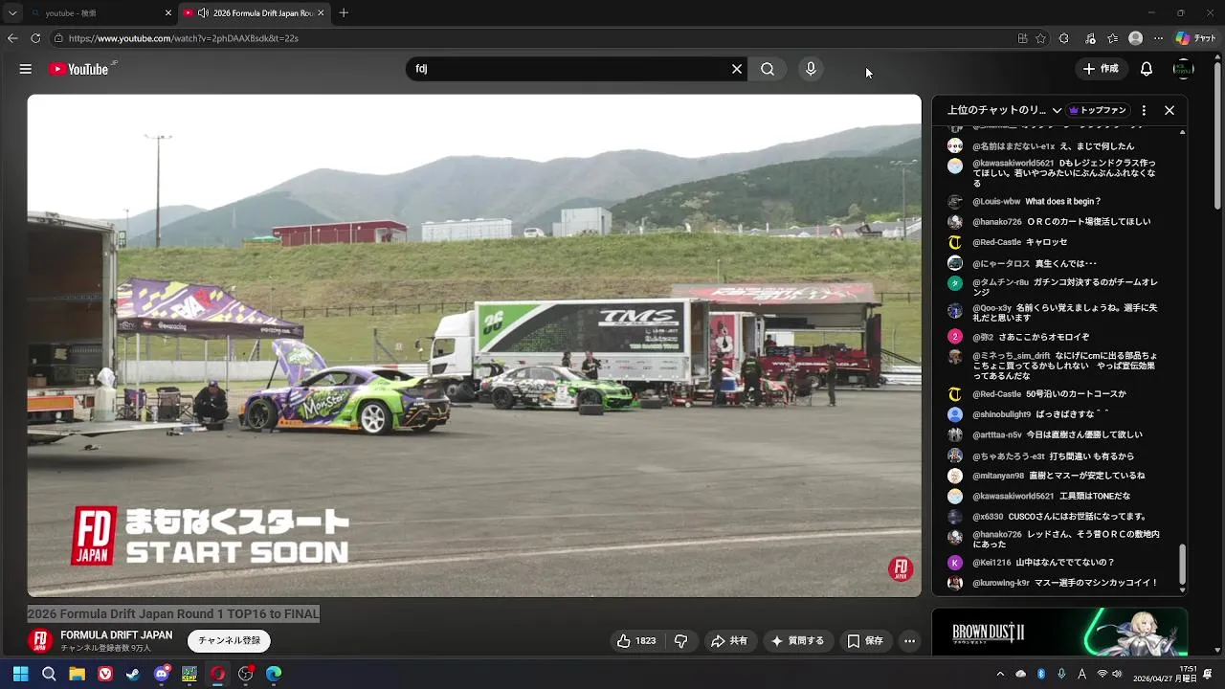Open the Brown Dust II ad banner

point(1059,632)
